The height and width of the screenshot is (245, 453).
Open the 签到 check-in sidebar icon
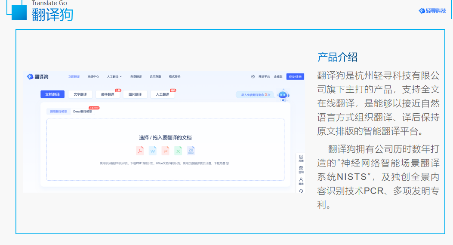(x=301, y=170)
